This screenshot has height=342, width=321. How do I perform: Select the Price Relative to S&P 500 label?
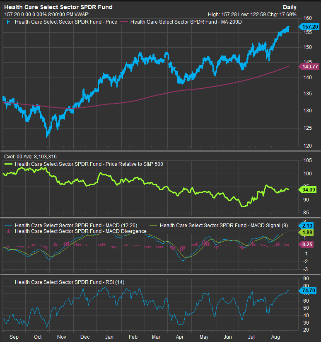[x=89, y=164]
